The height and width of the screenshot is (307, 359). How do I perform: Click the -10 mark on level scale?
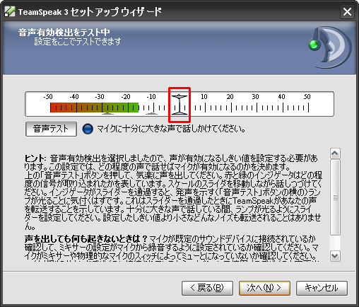[151, 97]
